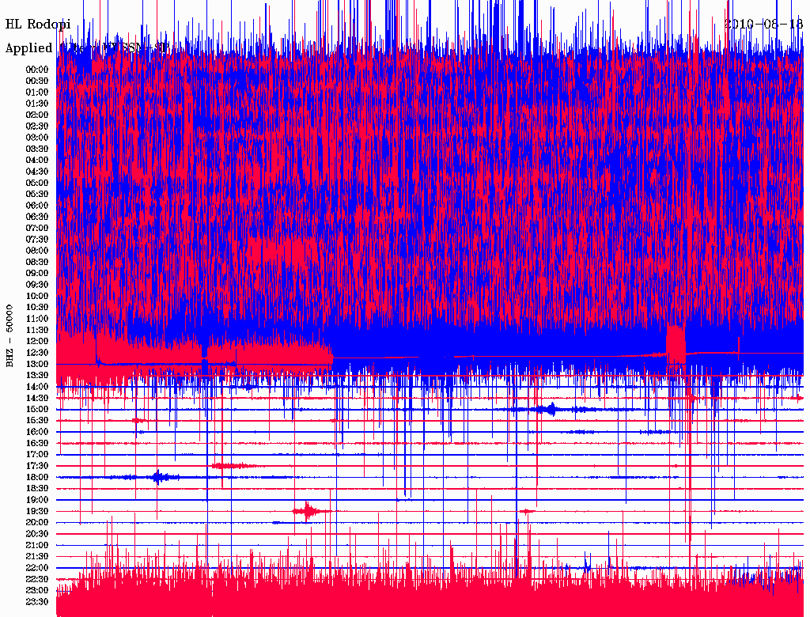Select the 15:30 time label
Image resolution: width=810 pixels, height=617 pixels.
pyautogui.click(x=36, y=421)
